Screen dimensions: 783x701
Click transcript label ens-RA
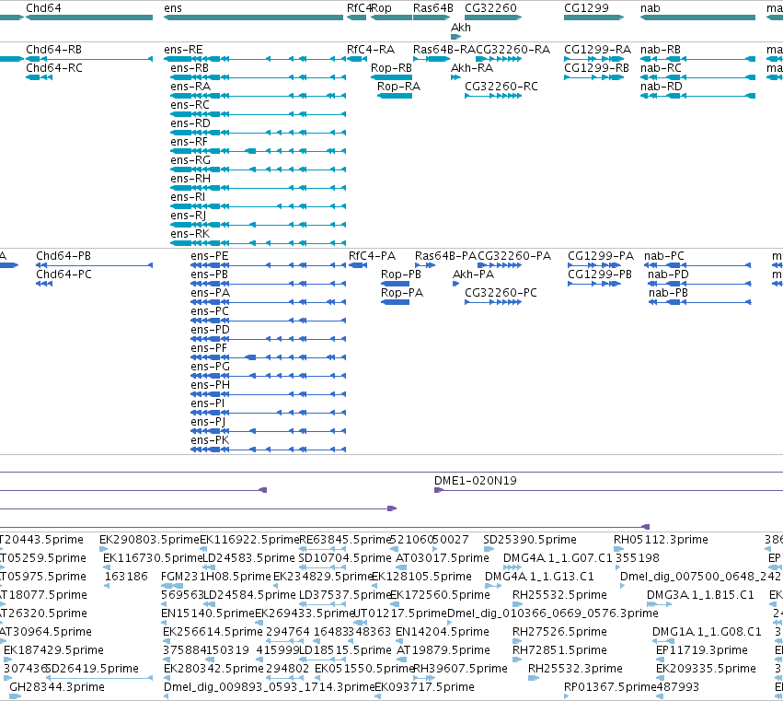(190, 87)
